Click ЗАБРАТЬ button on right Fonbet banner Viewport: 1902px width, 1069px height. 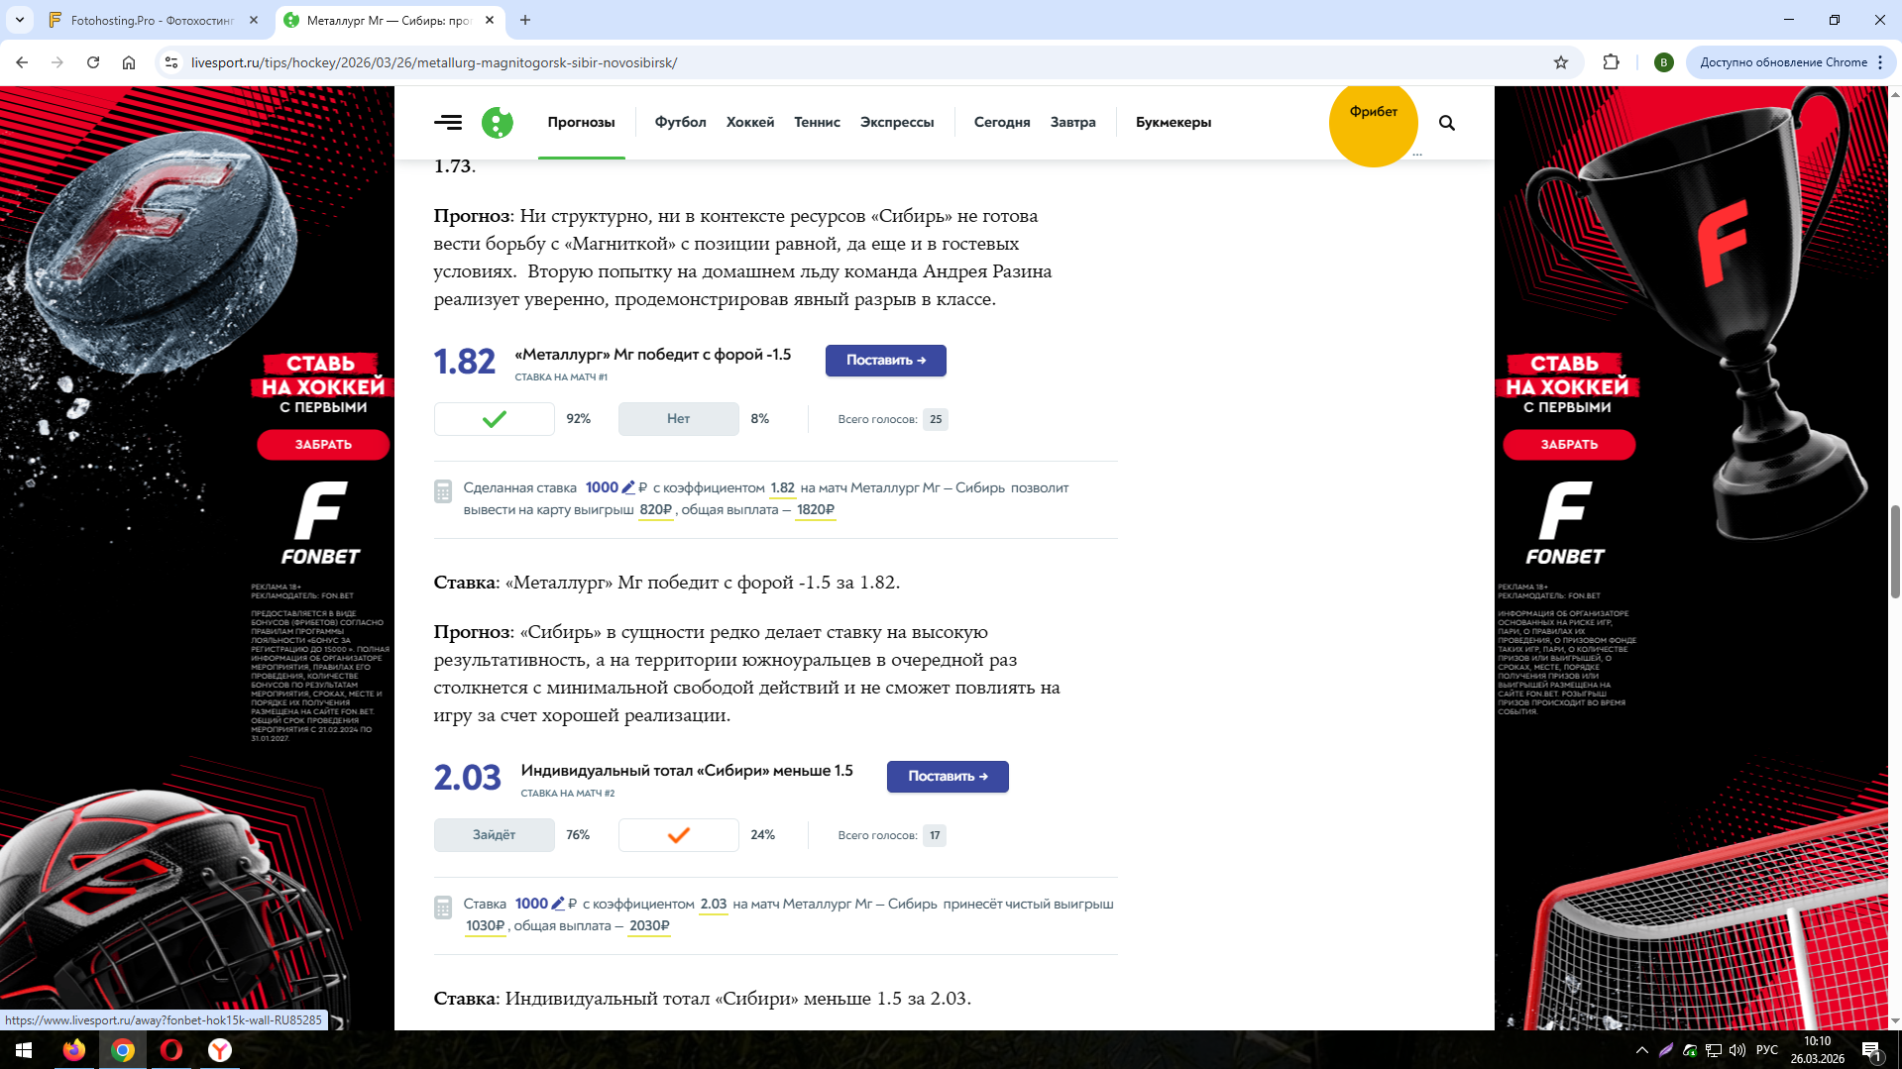tap(1569, 445)
